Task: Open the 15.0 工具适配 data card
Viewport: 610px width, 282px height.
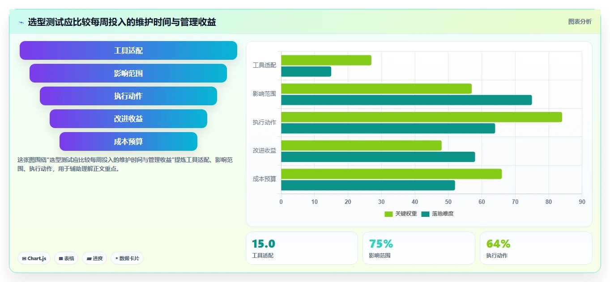Action: (x=302, y=248)
